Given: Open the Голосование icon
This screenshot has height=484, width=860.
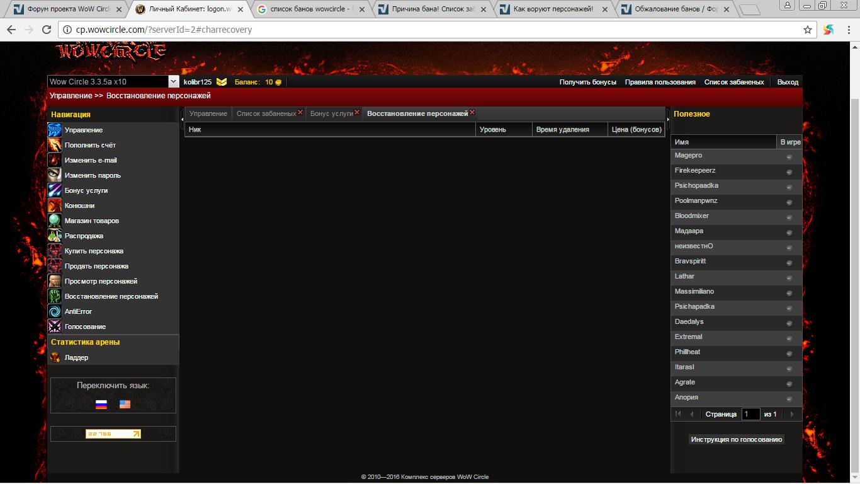Looking at the screenshot, I should [55, 326].
